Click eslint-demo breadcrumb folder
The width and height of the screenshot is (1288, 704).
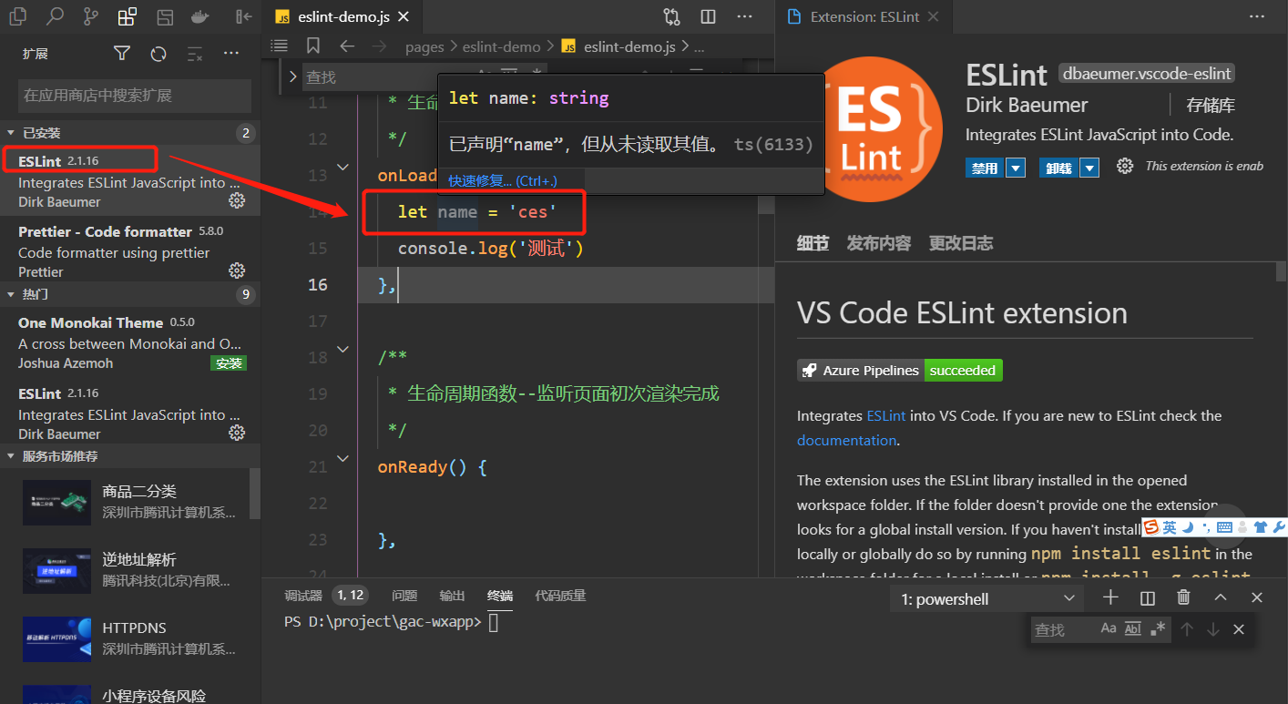[501, 46]
